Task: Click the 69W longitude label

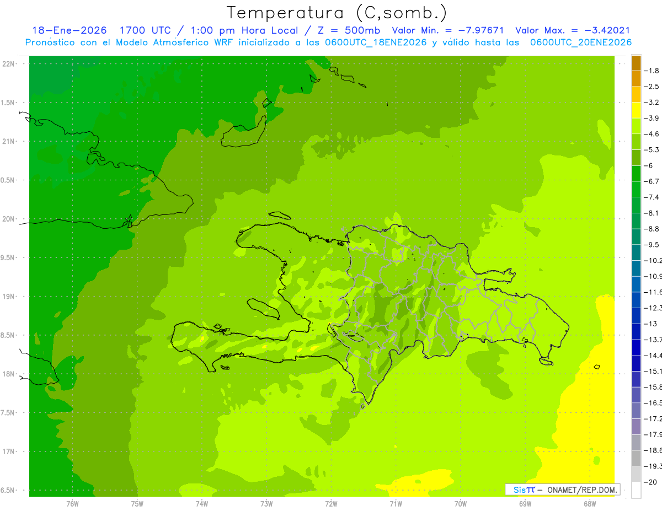Action: tap(525, 503)
